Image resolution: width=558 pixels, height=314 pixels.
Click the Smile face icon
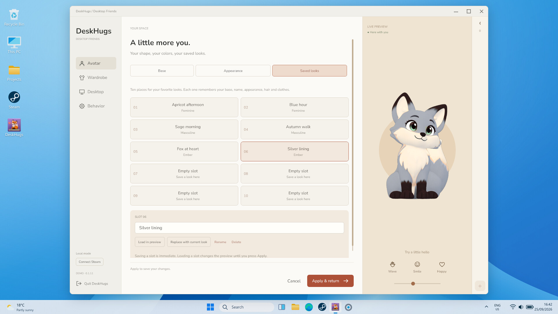(417, 264)
